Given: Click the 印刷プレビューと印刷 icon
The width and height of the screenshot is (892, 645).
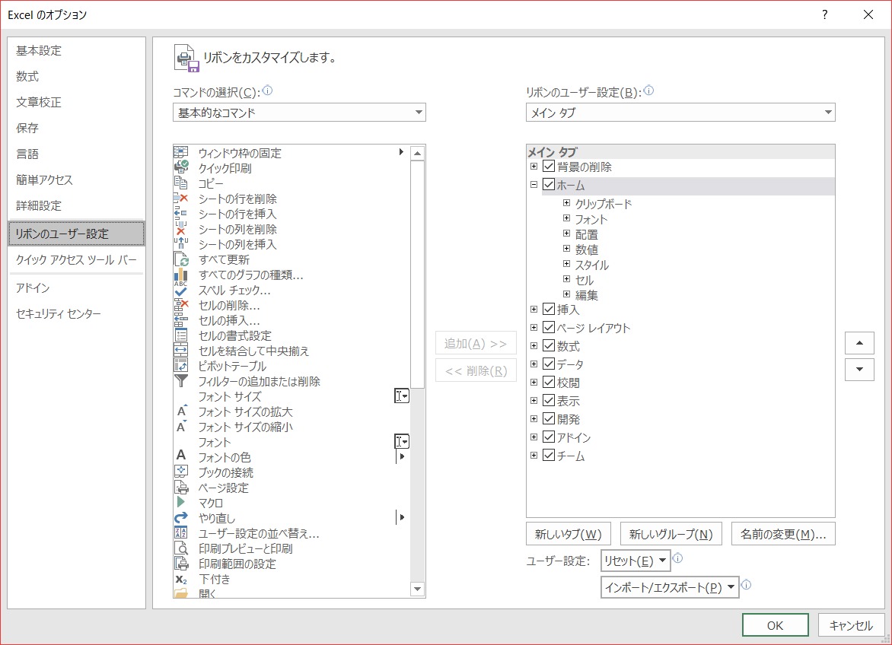Looking at the screenshot, I should point(181,548).
